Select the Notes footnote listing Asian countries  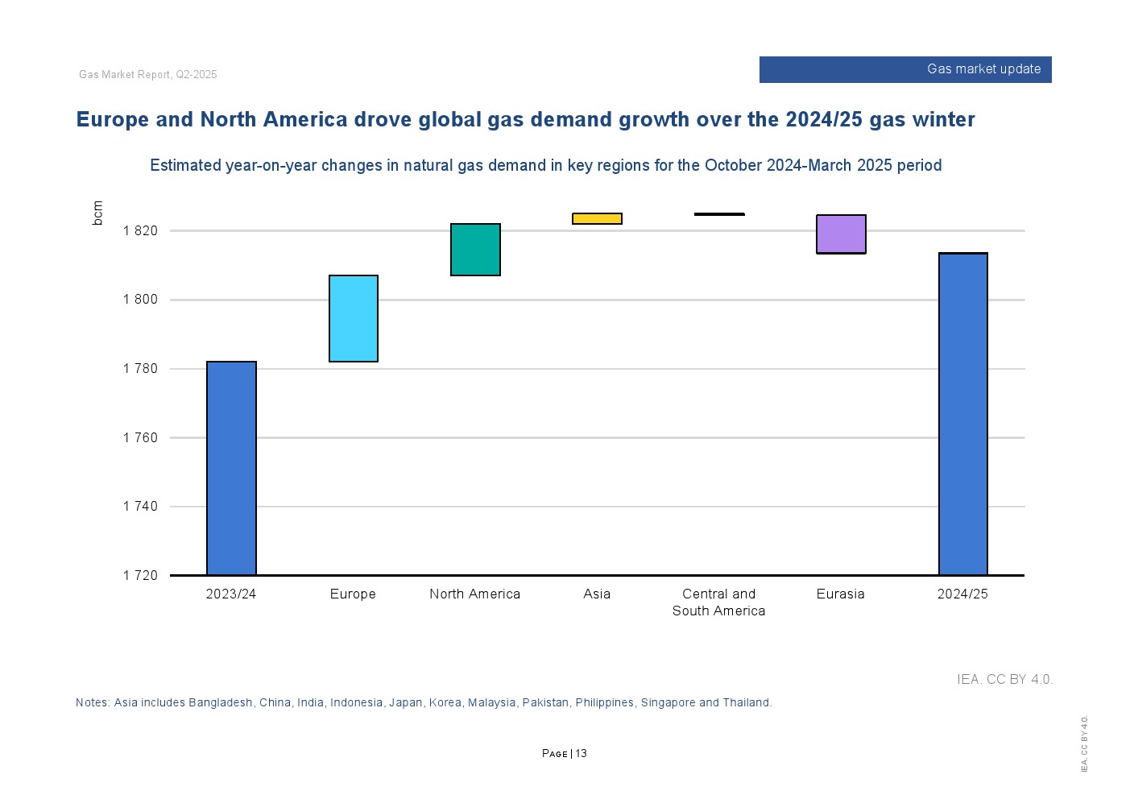(x=424, y=703)
